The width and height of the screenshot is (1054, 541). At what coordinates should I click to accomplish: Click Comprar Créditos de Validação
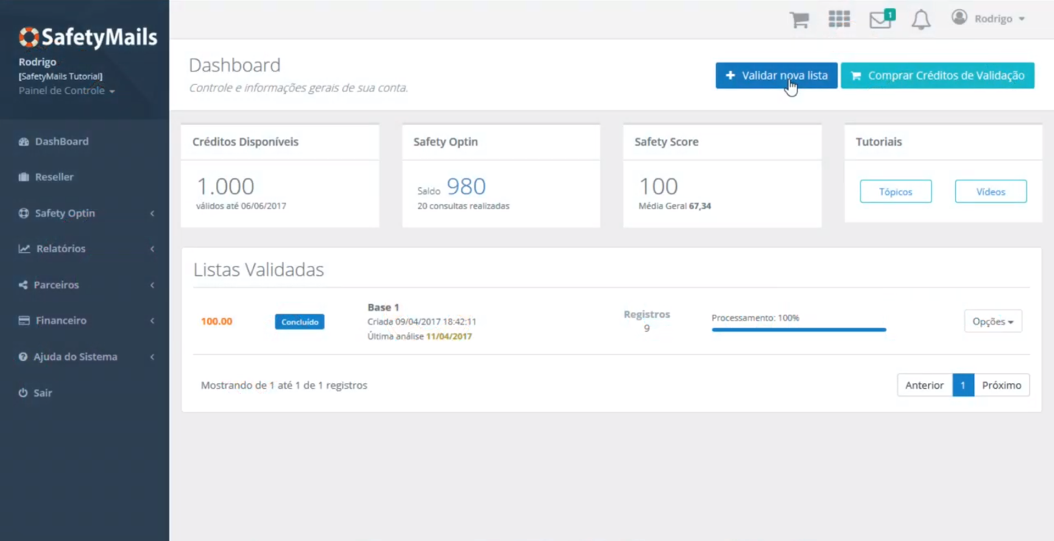(938, 75)
